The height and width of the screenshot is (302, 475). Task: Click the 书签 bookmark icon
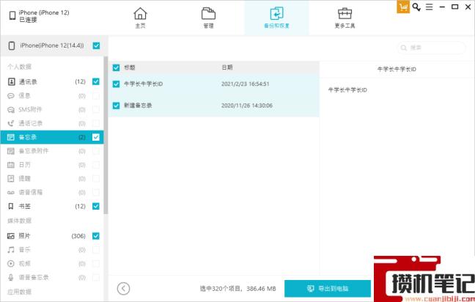[x=11, y=206]
